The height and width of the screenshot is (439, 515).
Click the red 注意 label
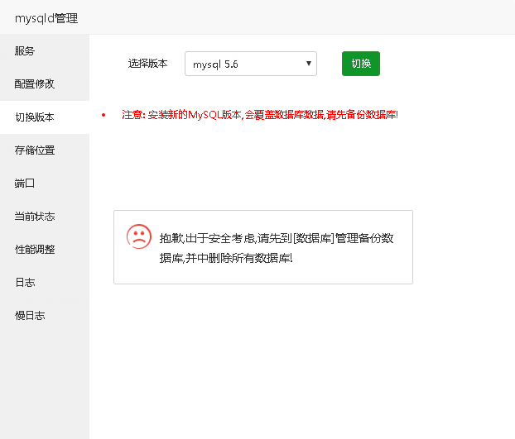[133, 115]
